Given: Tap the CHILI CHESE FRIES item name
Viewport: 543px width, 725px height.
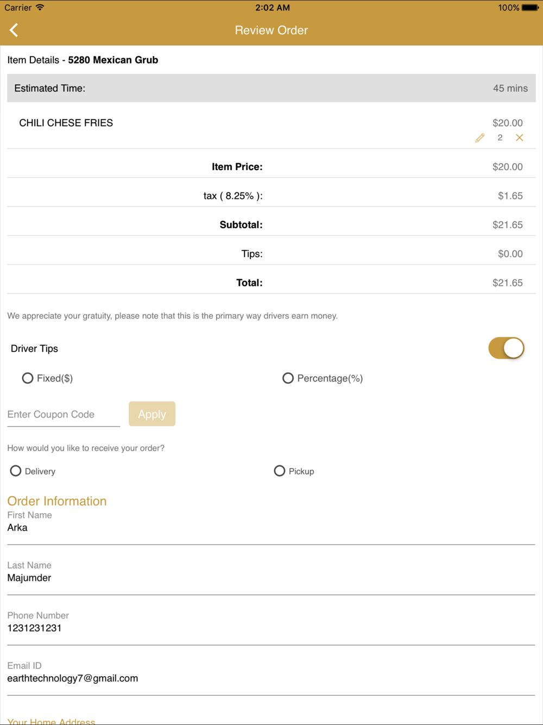Looking at the screenshot, I should point(66,123).
